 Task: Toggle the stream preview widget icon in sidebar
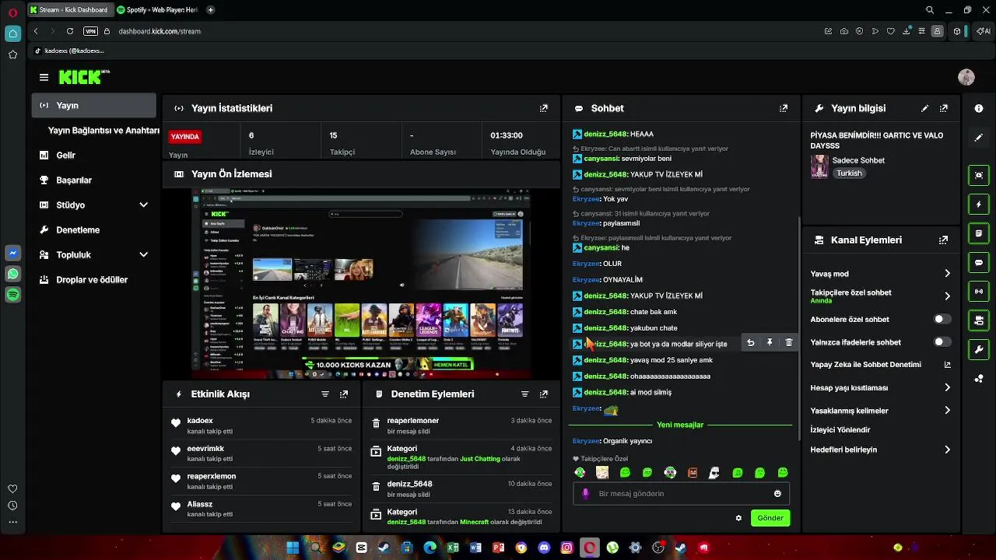pyautogui.click(x=979, y=175)
